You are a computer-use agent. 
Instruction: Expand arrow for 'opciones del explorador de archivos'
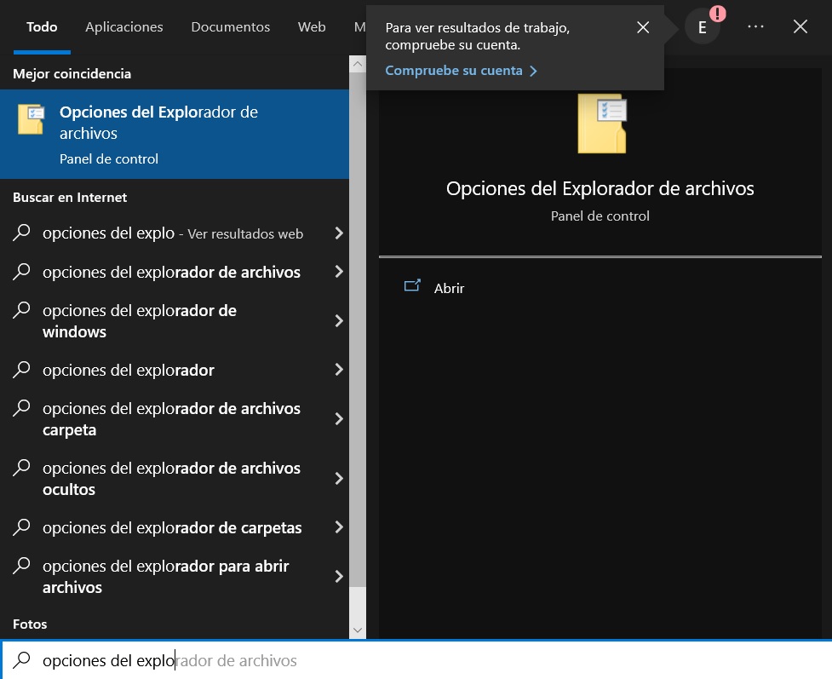(339, 272)
